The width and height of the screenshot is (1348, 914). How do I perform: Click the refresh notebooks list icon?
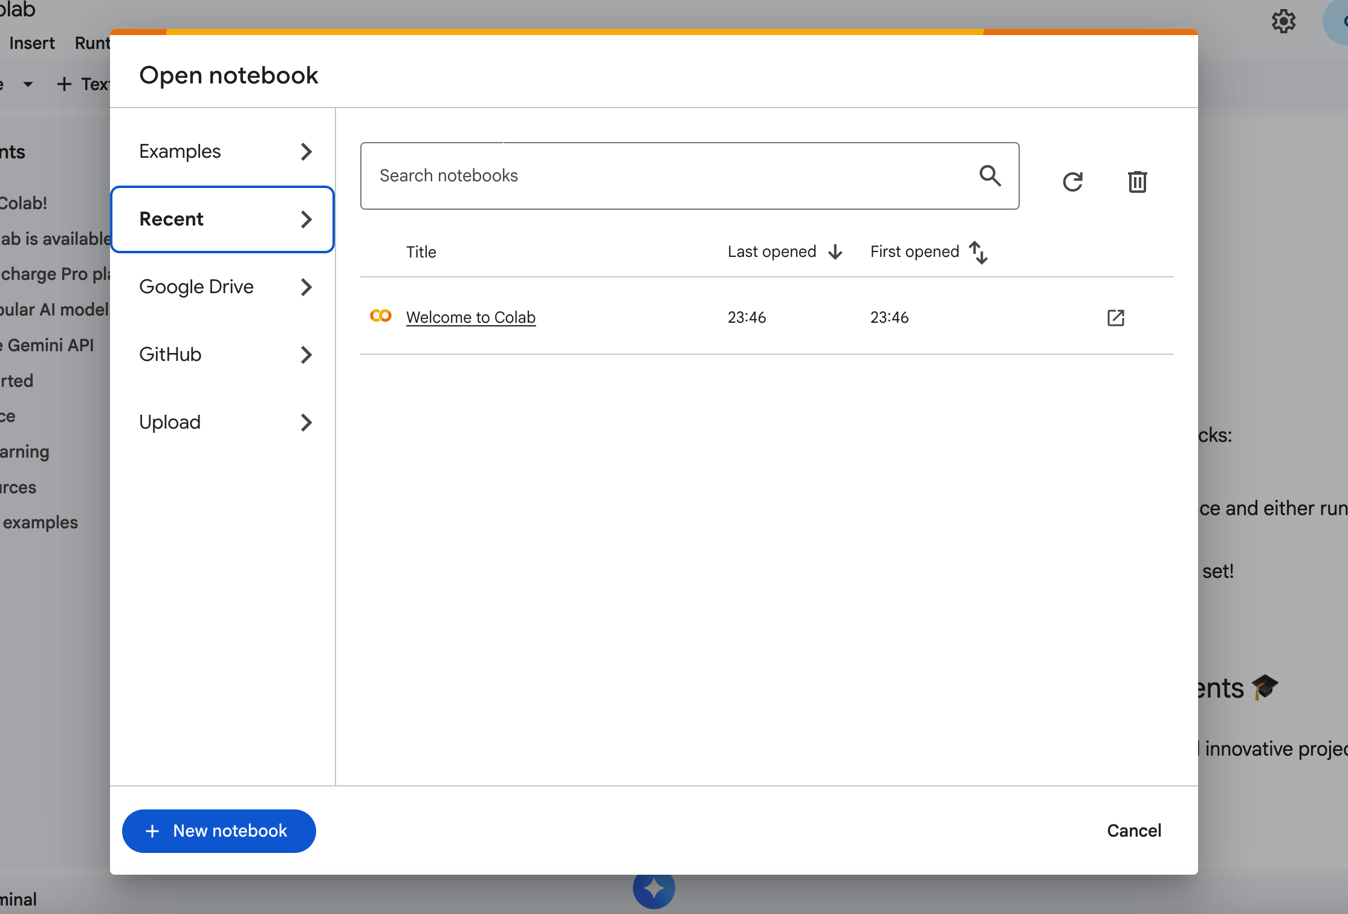(1072, 182)
